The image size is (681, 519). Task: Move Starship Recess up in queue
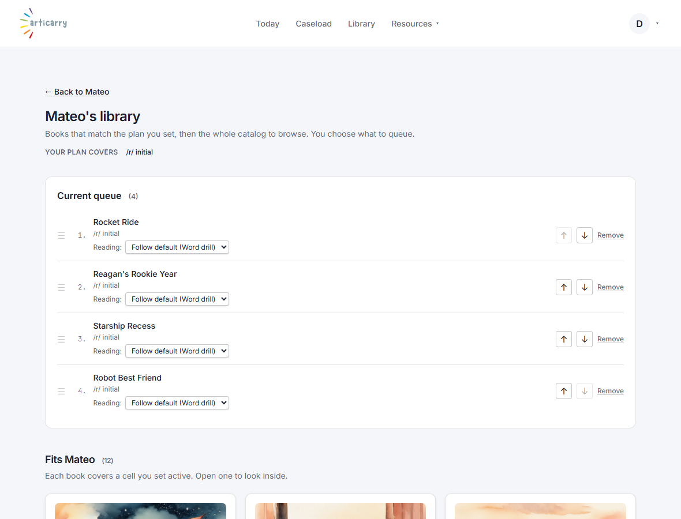click(x=563, y=339)
